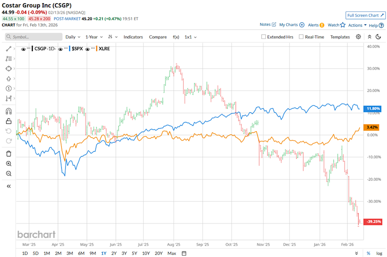Screen dimensions: 387x257
Task: Enable the Extended Hrs checkbox
Action: click(263, 37)
